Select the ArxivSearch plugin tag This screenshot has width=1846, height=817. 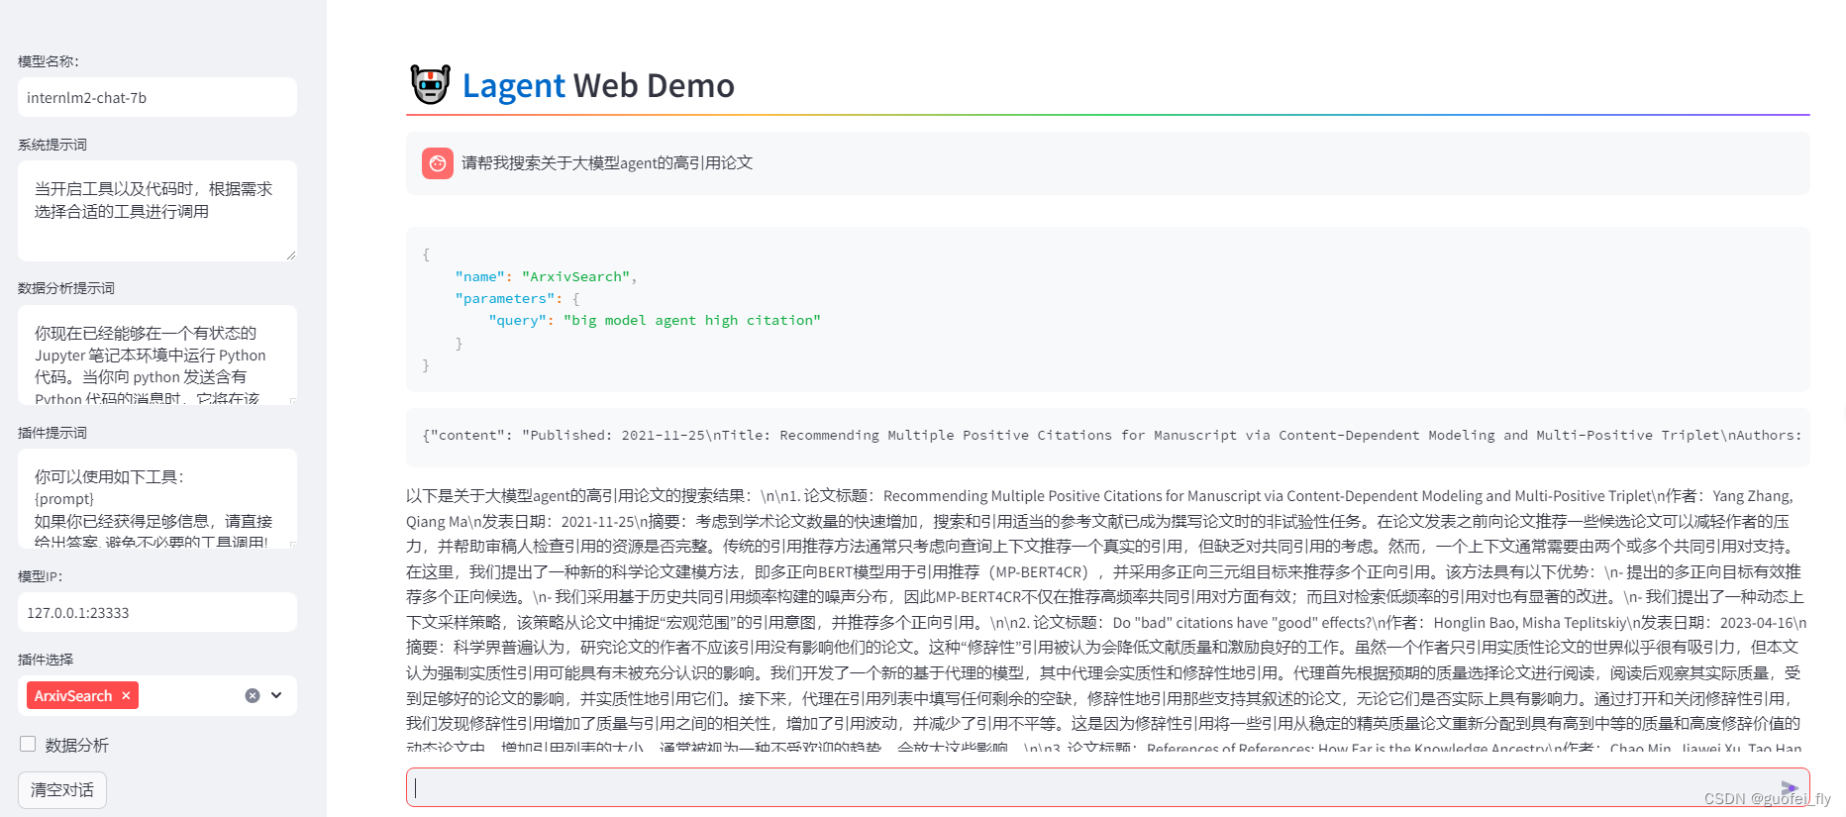pos(82,696)
